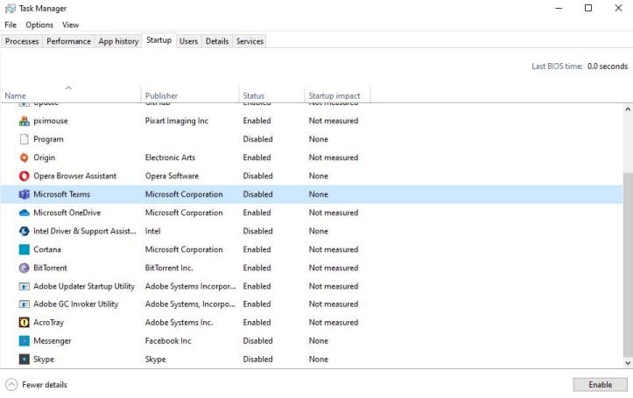This screenshot has width=633, height=398.
Task: Select the Microsoft OneDrive name text
Action: pos(67,213)
